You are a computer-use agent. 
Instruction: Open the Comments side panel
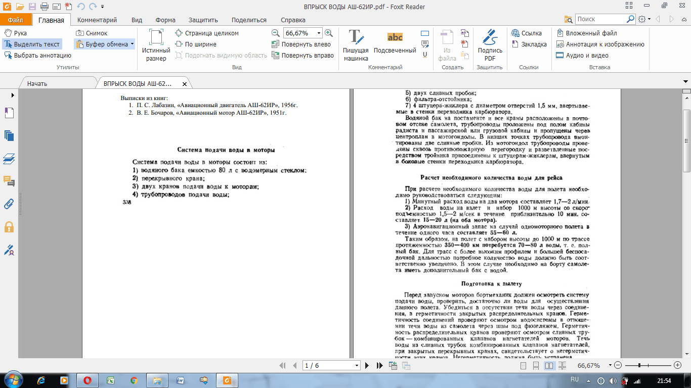[9, 181]
